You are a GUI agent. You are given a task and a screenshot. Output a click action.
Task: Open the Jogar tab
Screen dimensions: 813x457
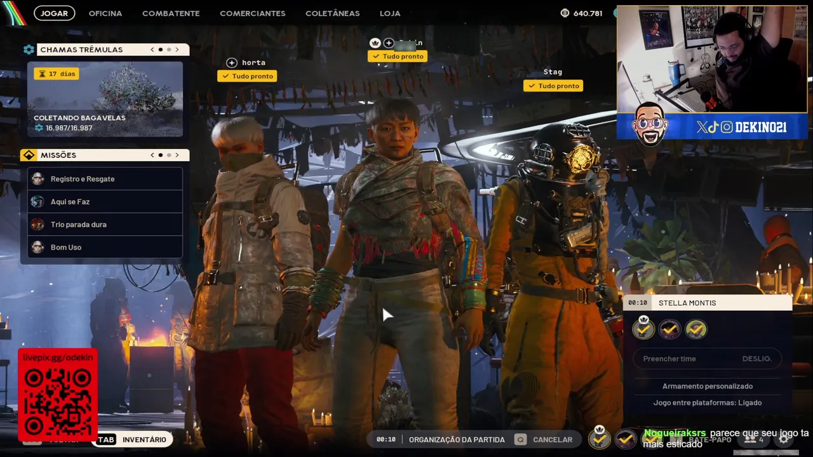54,13
